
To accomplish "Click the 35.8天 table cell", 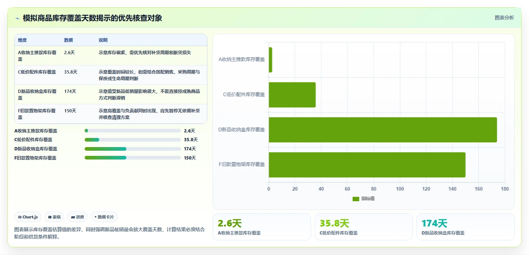I will coord(71,72).
